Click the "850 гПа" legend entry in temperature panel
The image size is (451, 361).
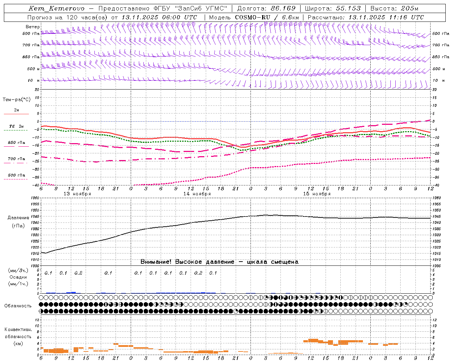coord(17,143)
